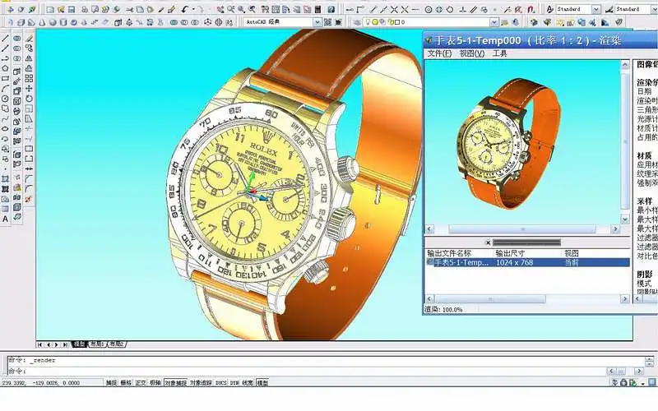658x411 pixels.
Task: Click the render progress bar
Action: (x=526, y=242)
